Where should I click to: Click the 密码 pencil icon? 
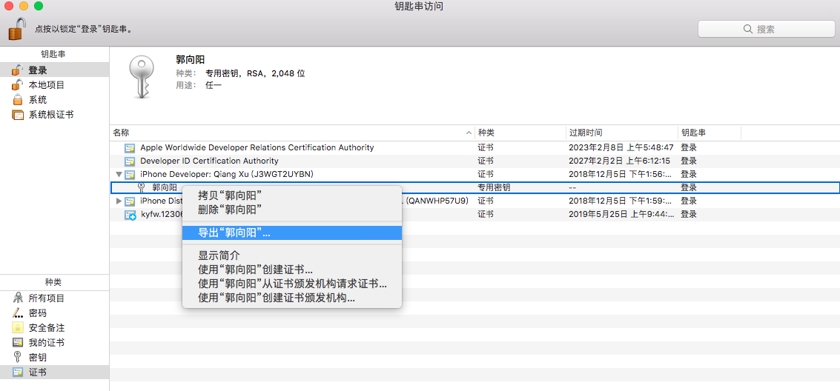point(18,313)
